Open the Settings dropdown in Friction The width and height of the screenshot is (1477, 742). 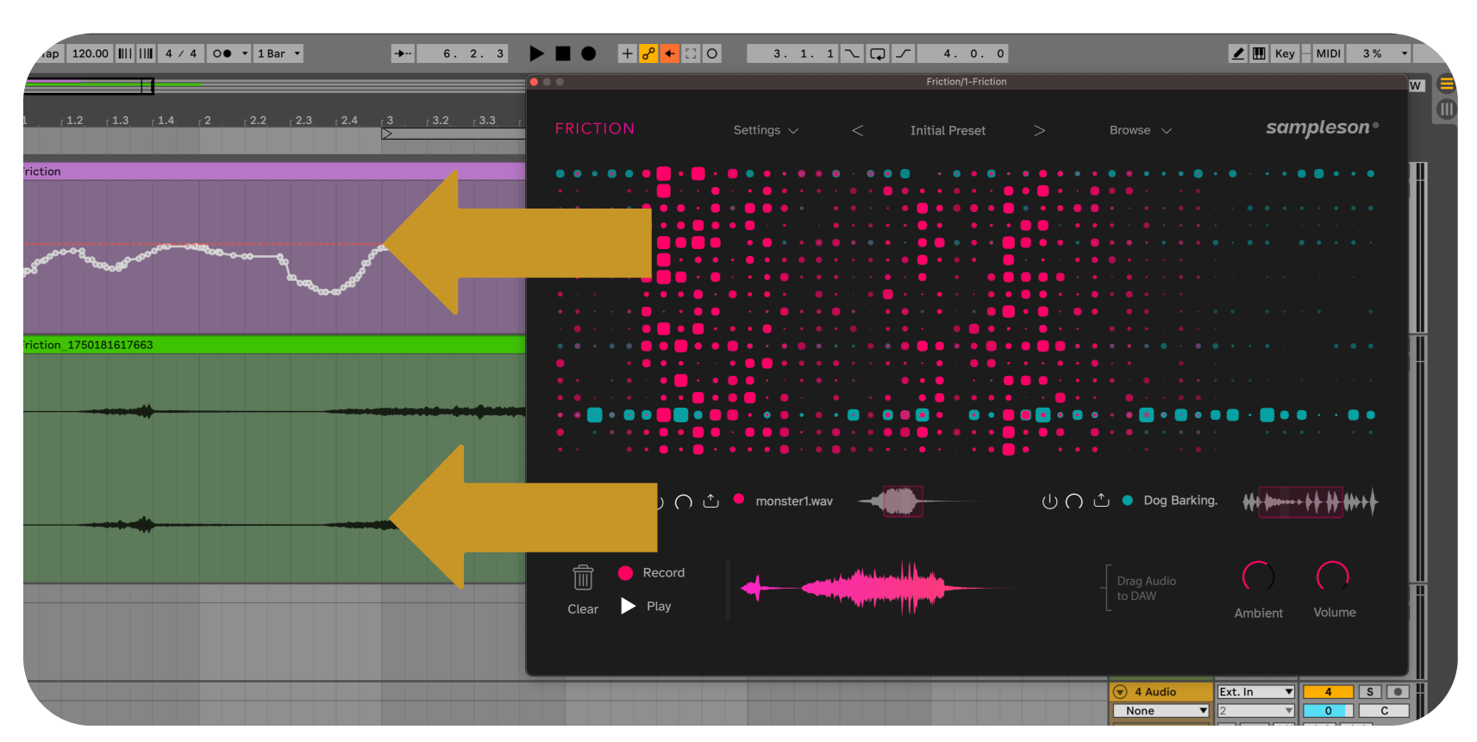pyautogui.click(x=765, y=130)
